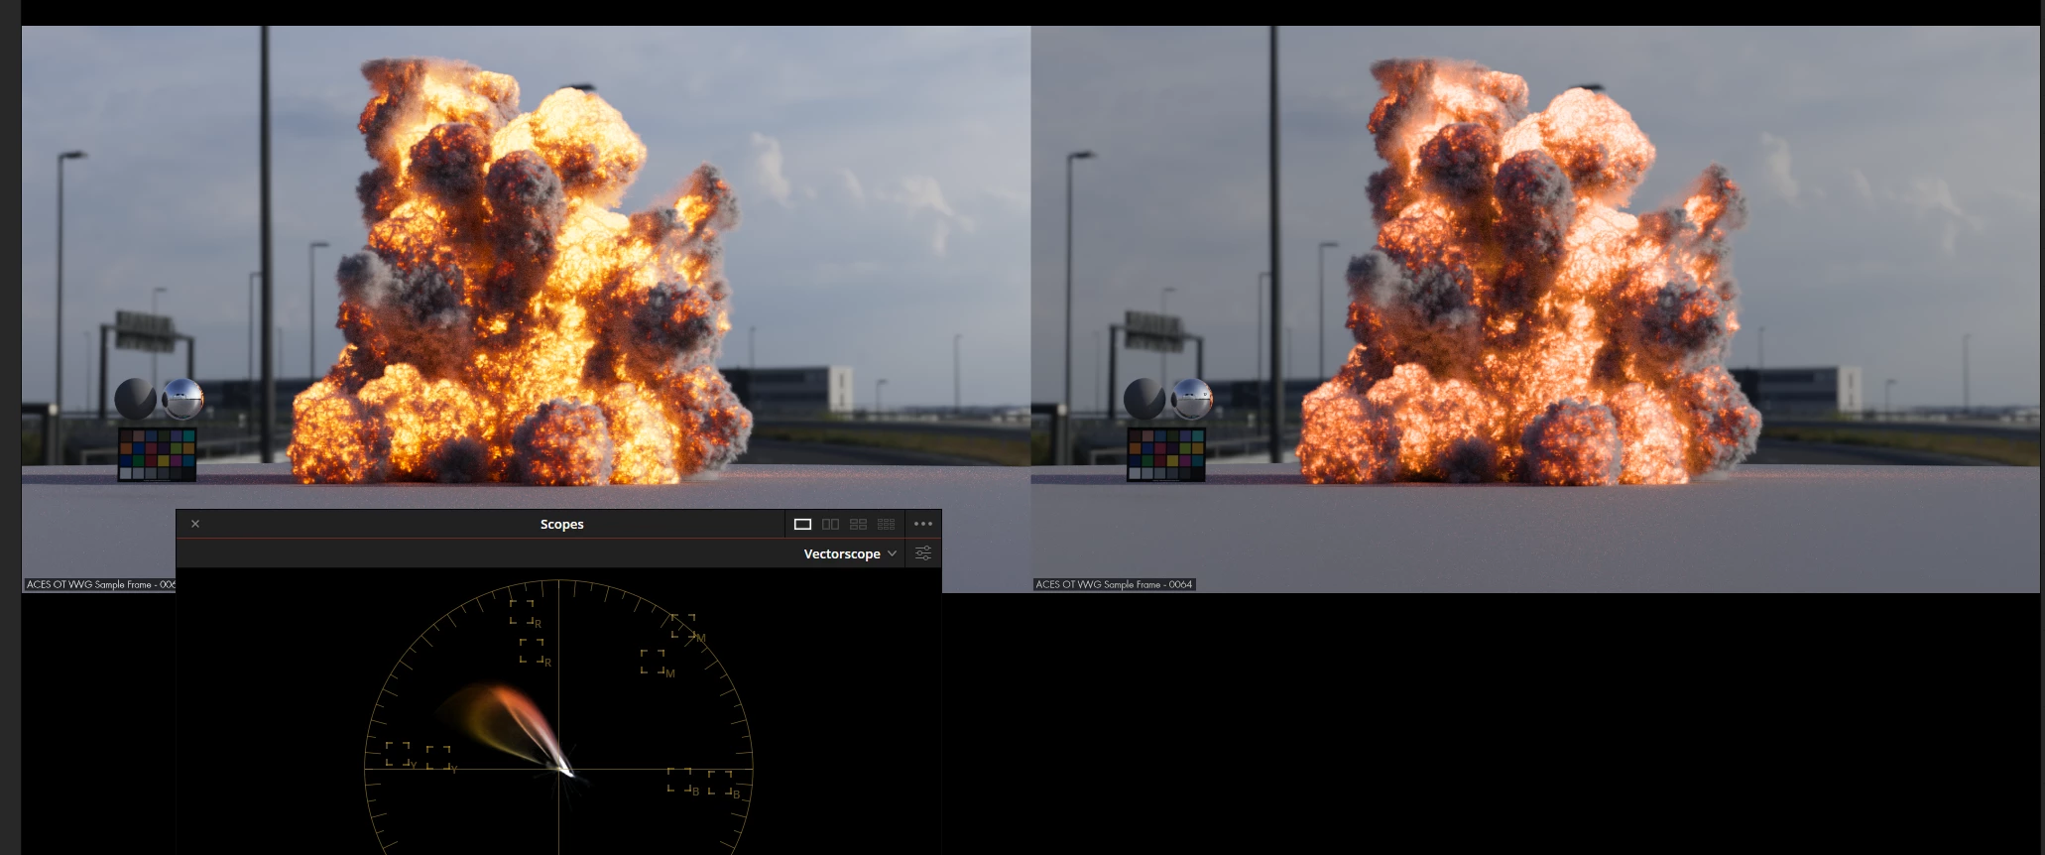Switch scopes to four-up grid layout
This screenshot has width=2045, height=855.
[x=859, y=524]
